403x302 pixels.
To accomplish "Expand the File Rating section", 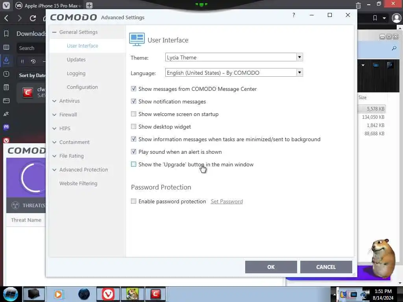I will point(54,156).
